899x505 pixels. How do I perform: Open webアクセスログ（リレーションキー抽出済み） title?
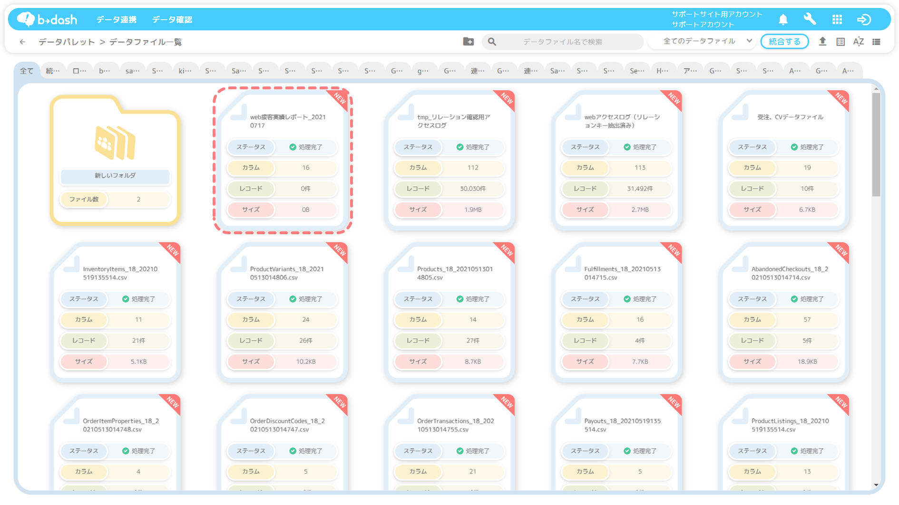[622, 121]
